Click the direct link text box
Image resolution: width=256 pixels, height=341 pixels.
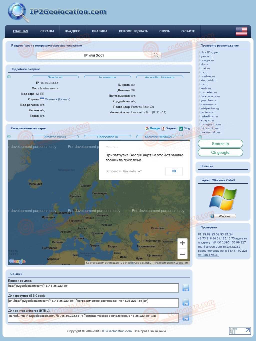[93, 288]
